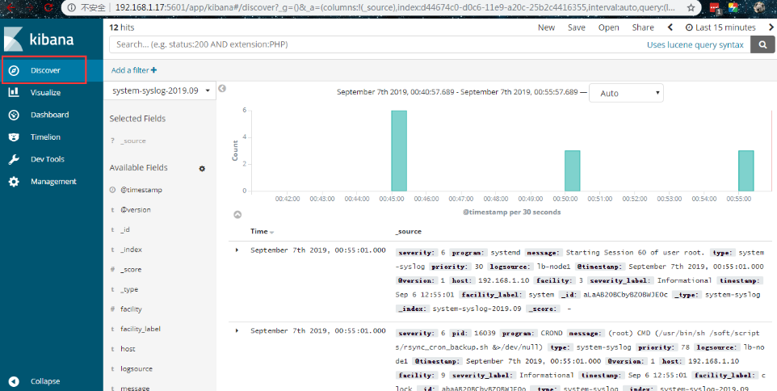The image size is (777, 391).
Task: Open the Auto interval dropdown
Action: pyautogui.click(x=626, y=93)
